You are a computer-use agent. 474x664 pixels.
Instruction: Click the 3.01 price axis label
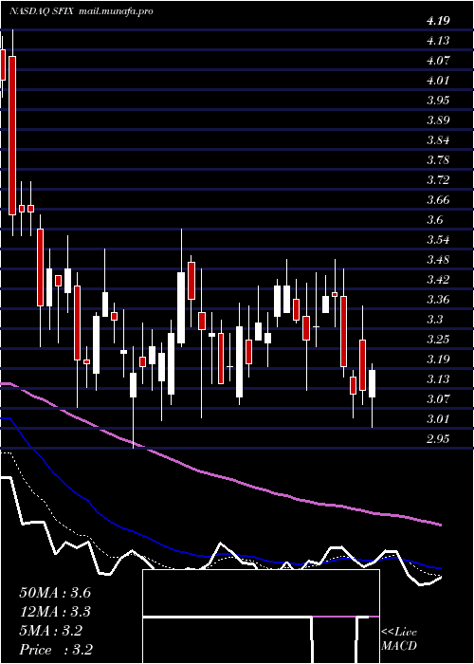tap(438, 419)
